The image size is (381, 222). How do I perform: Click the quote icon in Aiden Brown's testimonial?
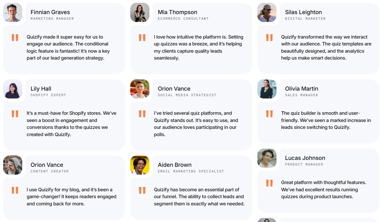[x=142, y=190]
